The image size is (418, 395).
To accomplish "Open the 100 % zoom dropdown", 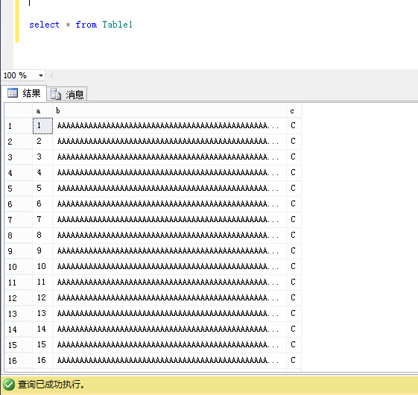I will click(x=41, y=75).
